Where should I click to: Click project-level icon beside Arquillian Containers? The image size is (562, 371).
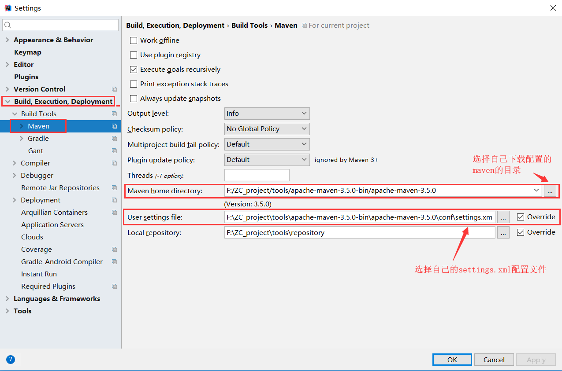click(114, 212)
